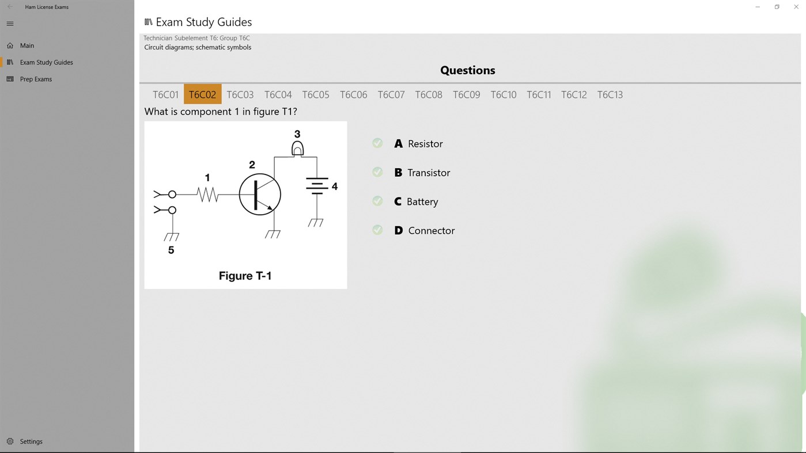806x453 pixels.
Task: Mark answer B Transistor as correct
Action: tap(377, 172)
